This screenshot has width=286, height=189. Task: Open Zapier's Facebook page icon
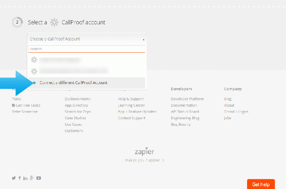click(20, 178)
